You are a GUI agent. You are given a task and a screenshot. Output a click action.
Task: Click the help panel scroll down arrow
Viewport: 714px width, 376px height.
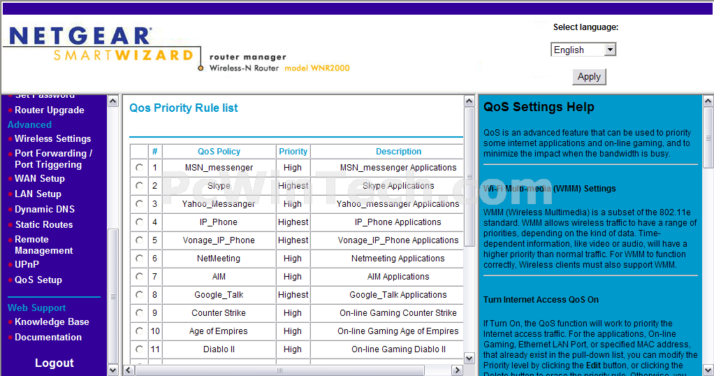(708, 370)
